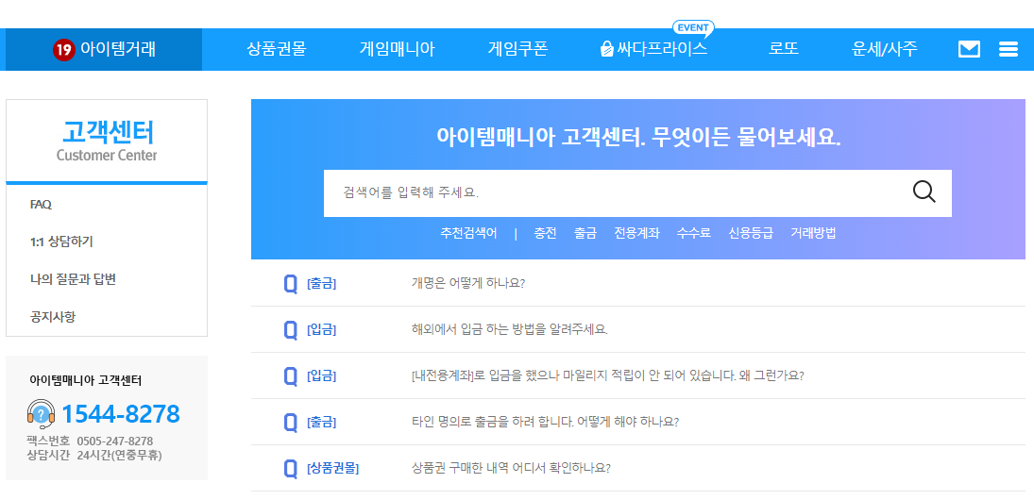The height and width of the screenshot is (500, 1034).
Task: Select recommended keyword 수수료
Action: (x=694, y=232)
